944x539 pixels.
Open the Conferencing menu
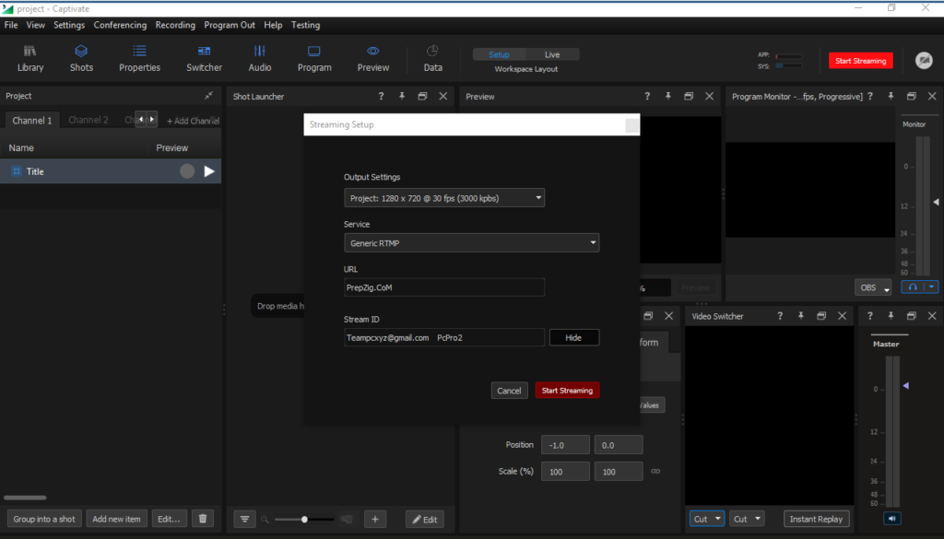120,25
